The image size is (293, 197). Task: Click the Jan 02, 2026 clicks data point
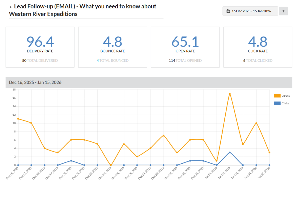pyautogui.click(x=230, y=152)
